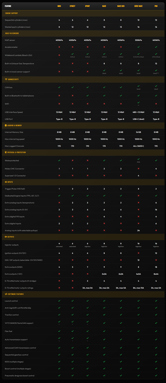Viewport: 166px width, 383px height.
Task: Click the Launch control checkmark for PRO
Action: tap(156, 301)
